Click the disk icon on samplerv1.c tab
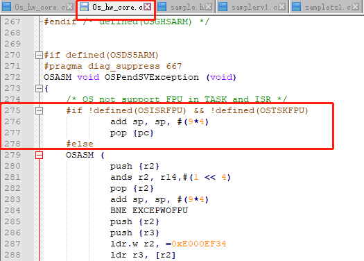The image size is (364, 261). 223,7
